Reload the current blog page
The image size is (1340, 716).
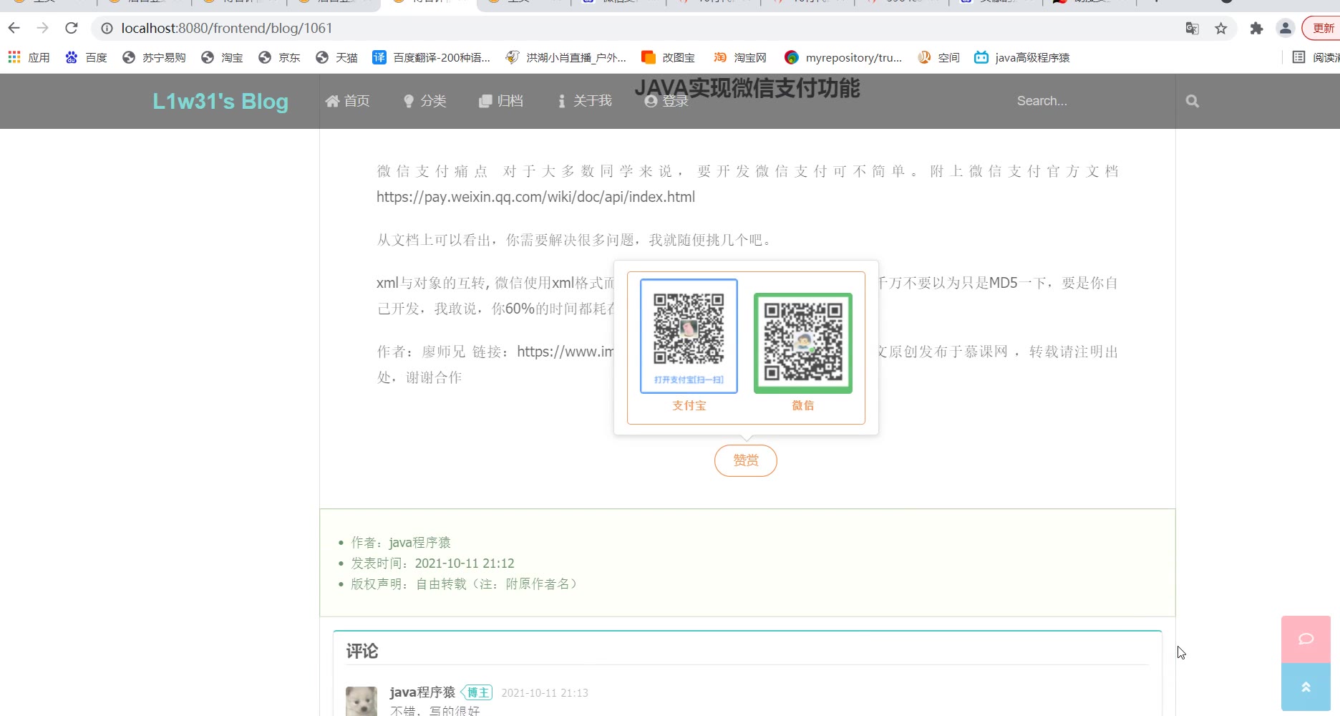71,29
